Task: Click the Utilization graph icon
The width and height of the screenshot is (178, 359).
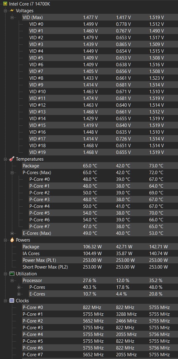Action: click(x=12, y=273)
